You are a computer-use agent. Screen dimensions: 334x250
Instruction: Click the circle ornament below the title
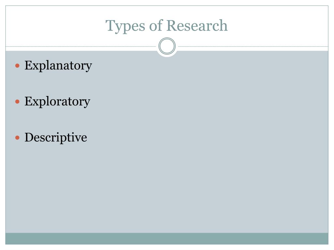click(167, 46)
